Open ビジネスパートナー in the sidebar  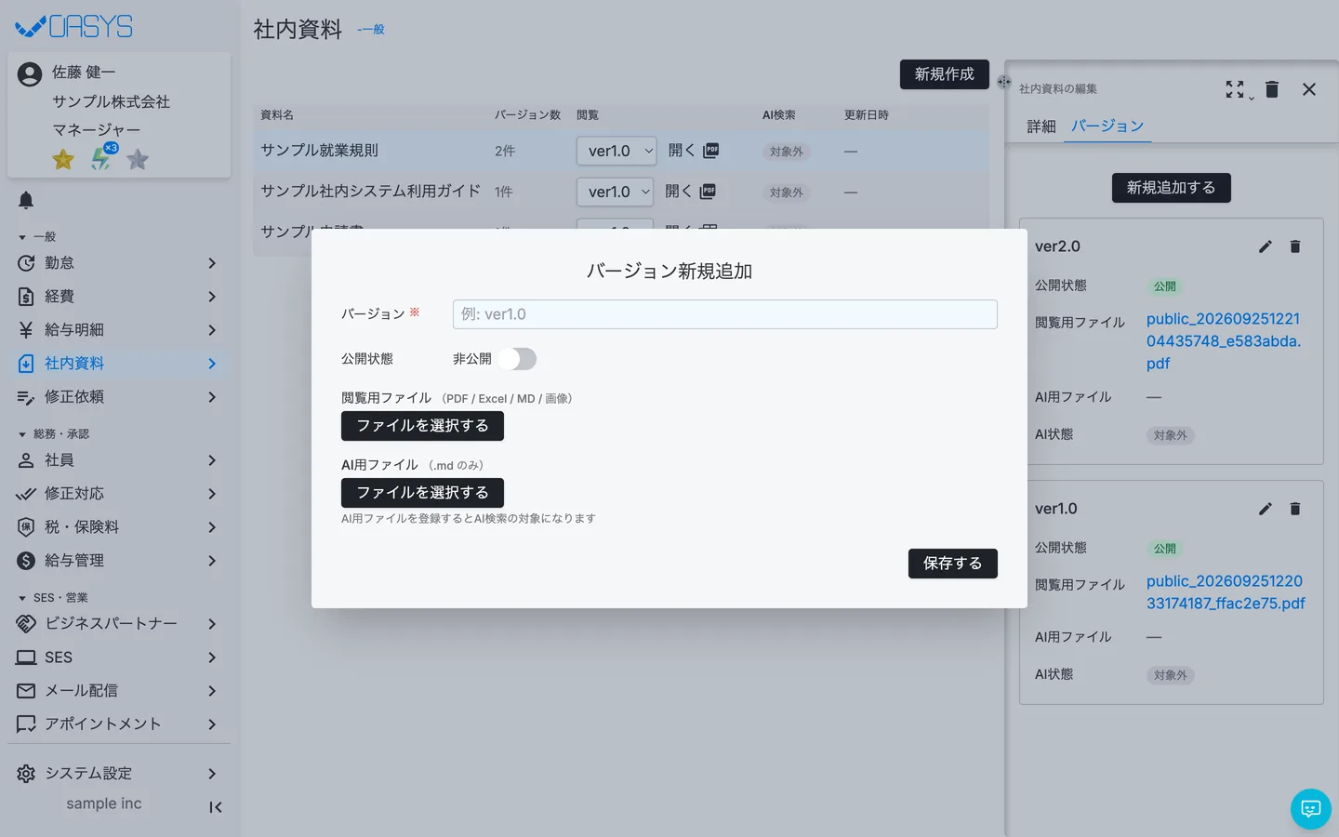[119, 624]
